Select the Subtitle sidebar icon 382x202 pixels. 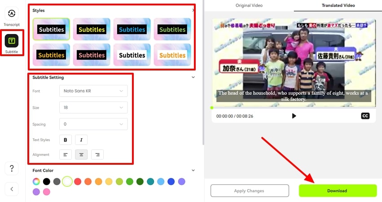(x=12, y=41)
